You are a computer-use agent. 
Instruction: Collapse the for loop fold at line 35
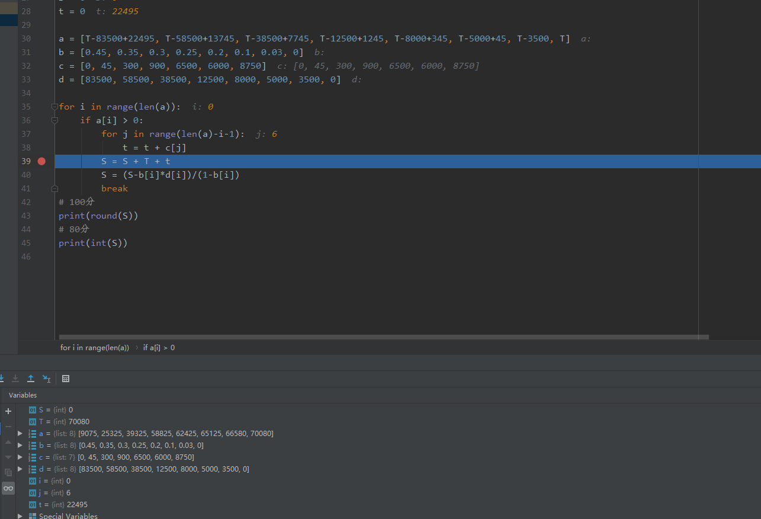[54, 107]
